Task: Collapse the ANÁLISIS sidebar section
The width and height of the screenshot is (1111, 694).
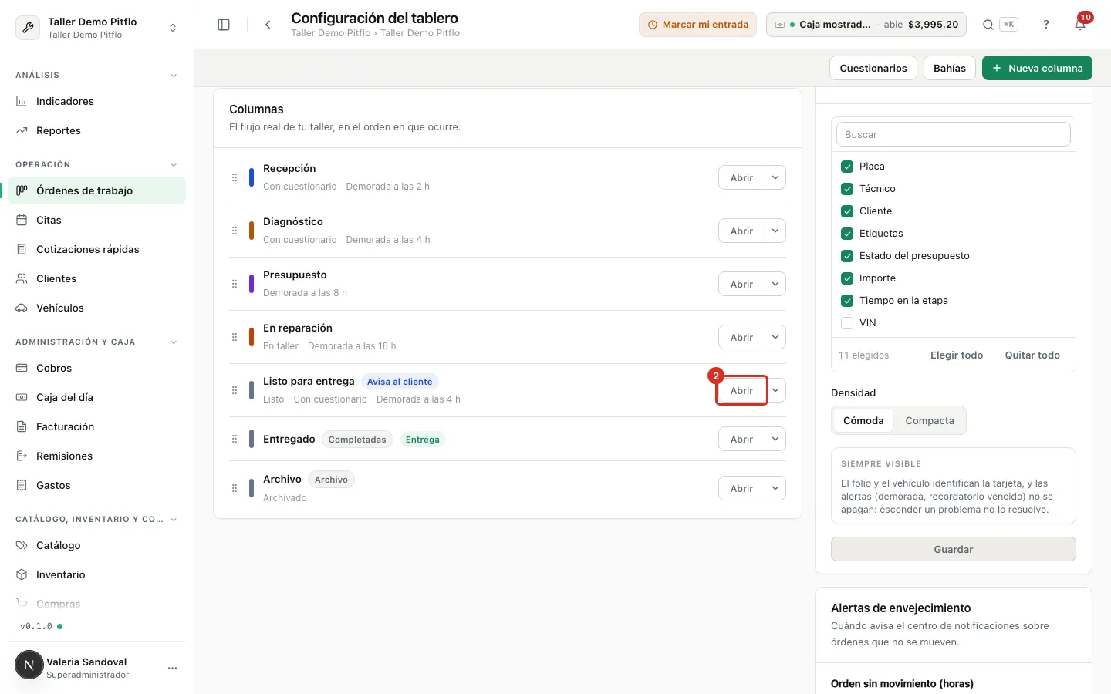Action: [x=174, y=76]
